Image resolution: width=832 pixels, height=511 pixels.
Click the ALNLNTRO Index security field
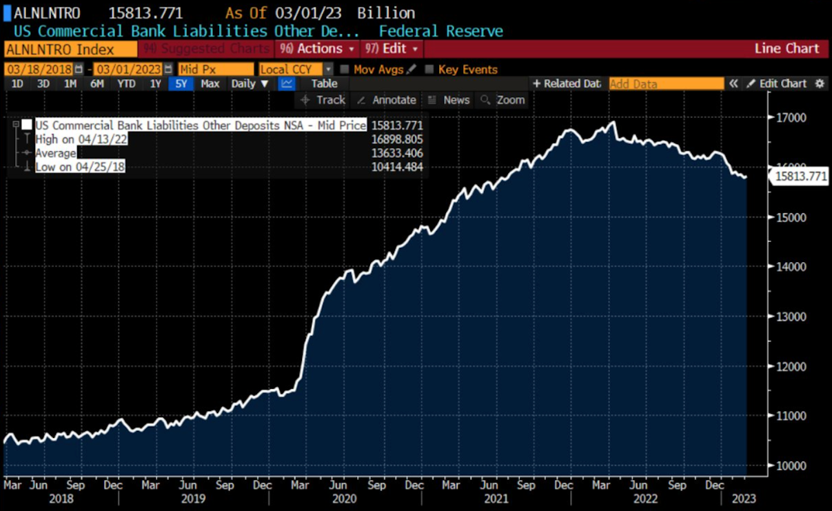70,48
